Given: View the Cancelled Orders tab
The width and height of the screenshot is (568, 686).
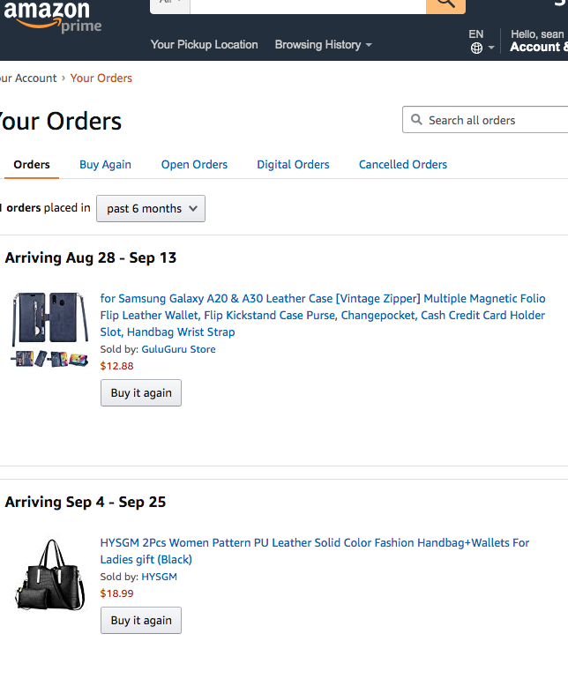Looking at the screenshot, I should pyautogui.click(x=402, y=165).
